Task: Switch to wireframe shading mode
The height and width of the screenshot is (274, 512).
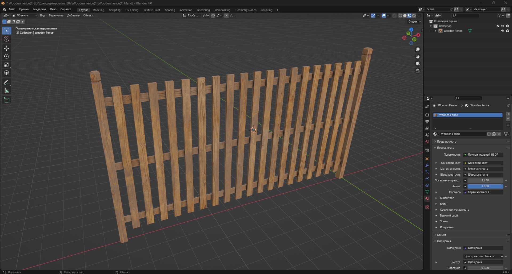Action: 400,16
